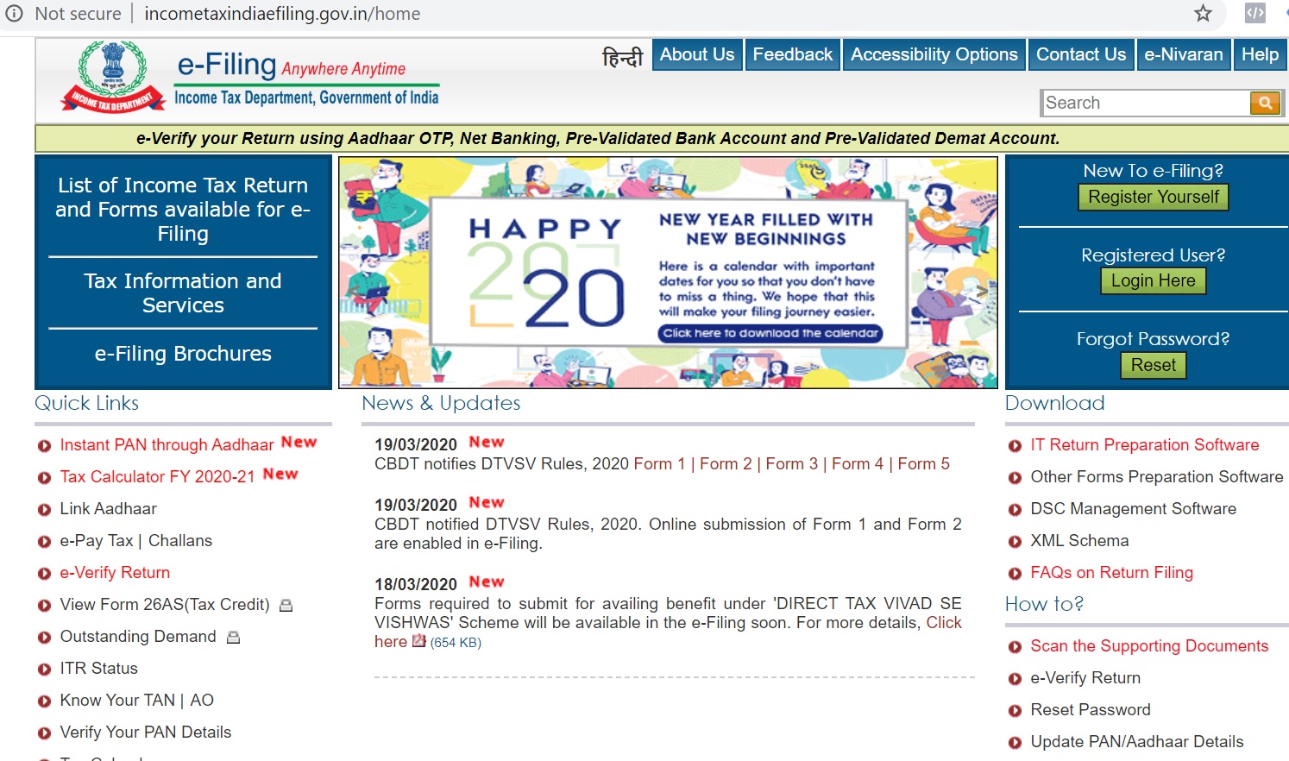
Task: Open the code extension icon in browser toolbar
Action: click(1254, 13)
